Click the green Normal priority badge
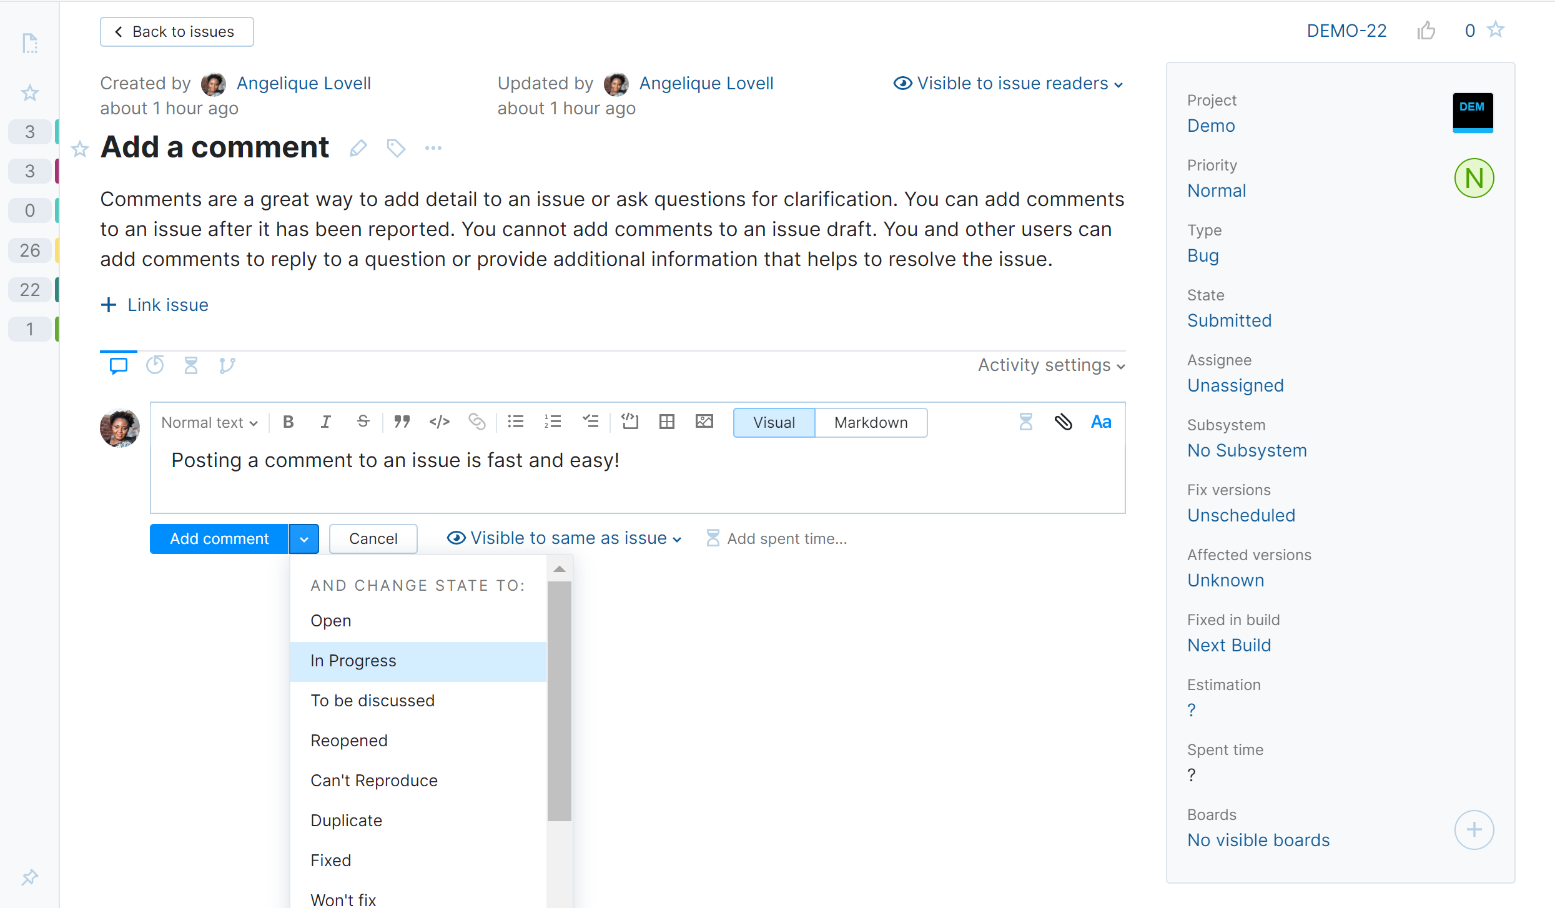Image resolution: width=1555 pixels, height=908 pixels. pyautogui.click(x=1473, y=179)
